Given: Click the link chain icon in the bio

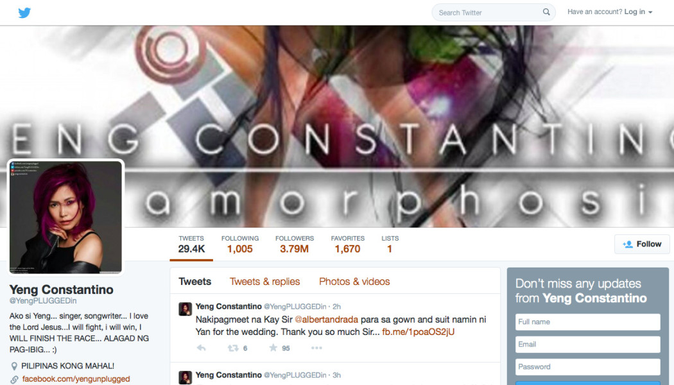Looking at the screenshot, I should click(x=14, y=379).
